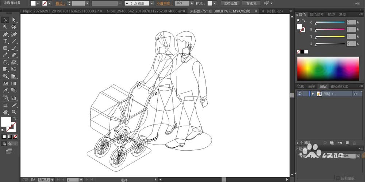Open the fill color dropdown in control bar
The height and width of the screenshot is (182, 365).
click(38, 4)
